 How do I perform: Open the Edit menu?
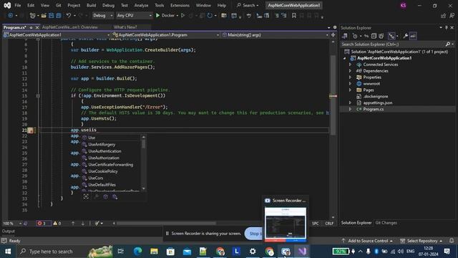coord(31,5)
